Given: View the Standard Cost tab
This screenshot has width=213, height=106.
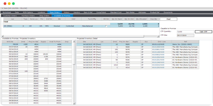Looking at the screenshot, I should [x=116, y=12].
